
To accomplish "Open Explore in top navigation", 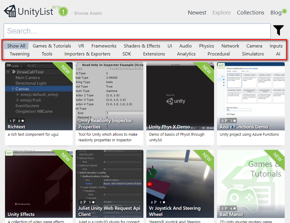I will [x=222, y=13].
